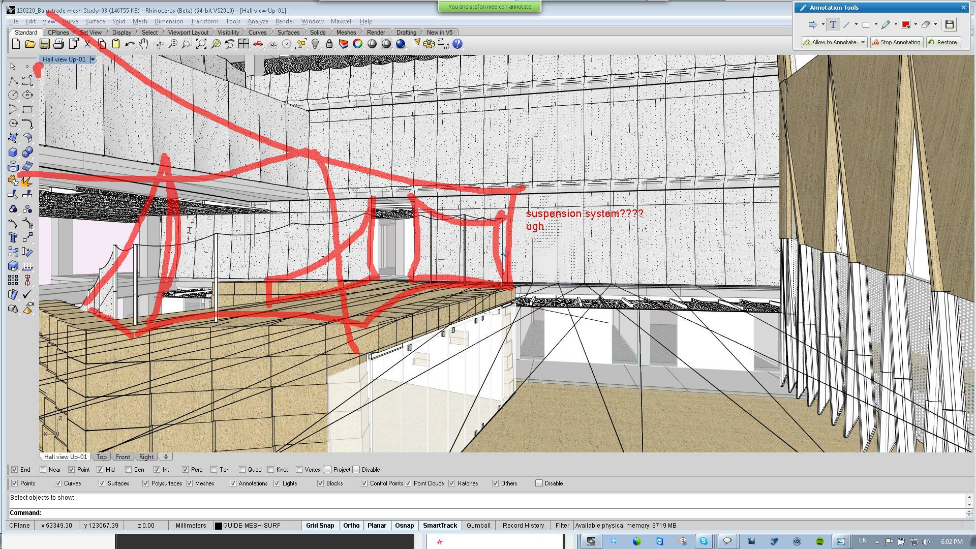
Task: Click the blue Help question mark icon
Action: pos(457,44)
